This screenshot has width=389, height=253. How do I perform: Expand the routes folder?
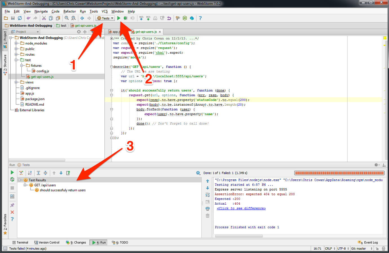click(x=16, y=55)
